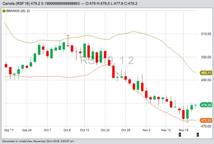Image resolution: width=214 pixels, height=144 pixels.
Task: Click the Sep 17 date axis label
Action: 9,130
